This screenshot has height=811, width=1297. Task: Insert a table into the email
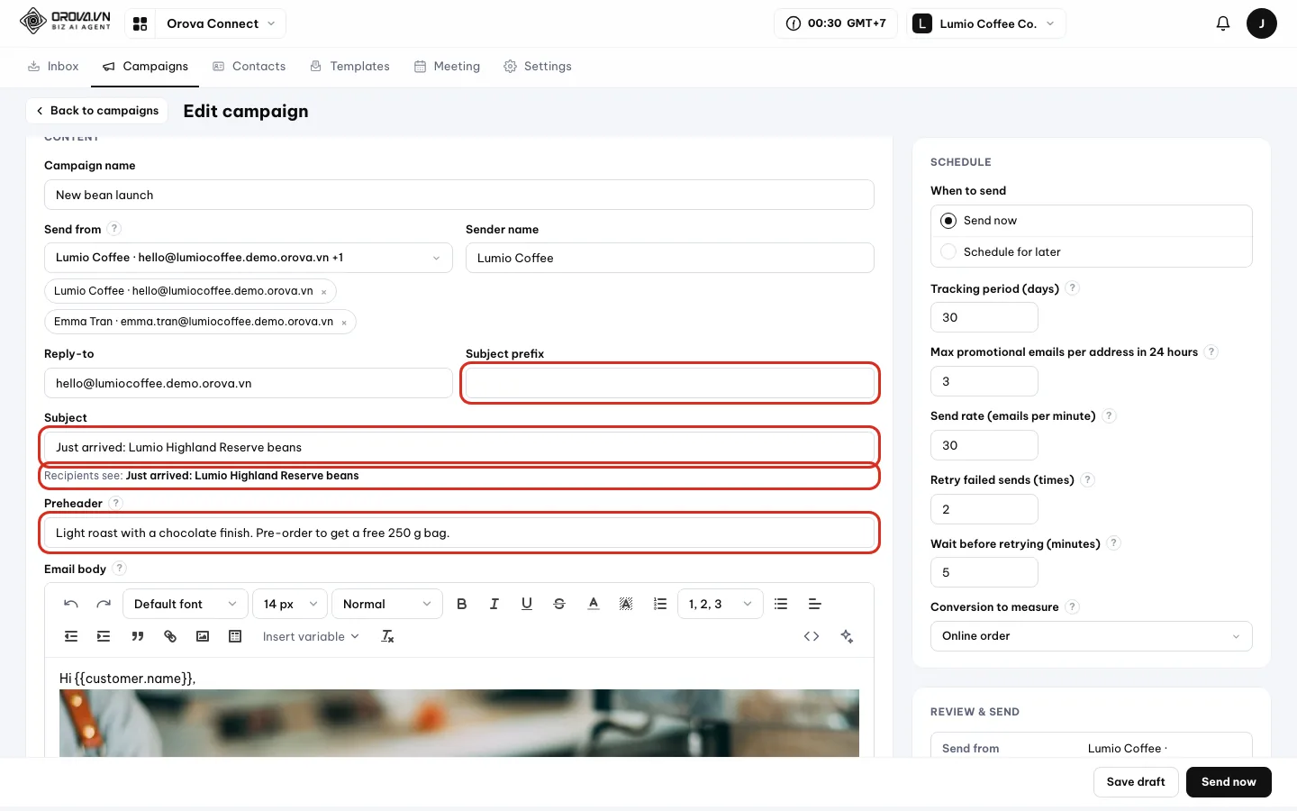click(235, 636)
